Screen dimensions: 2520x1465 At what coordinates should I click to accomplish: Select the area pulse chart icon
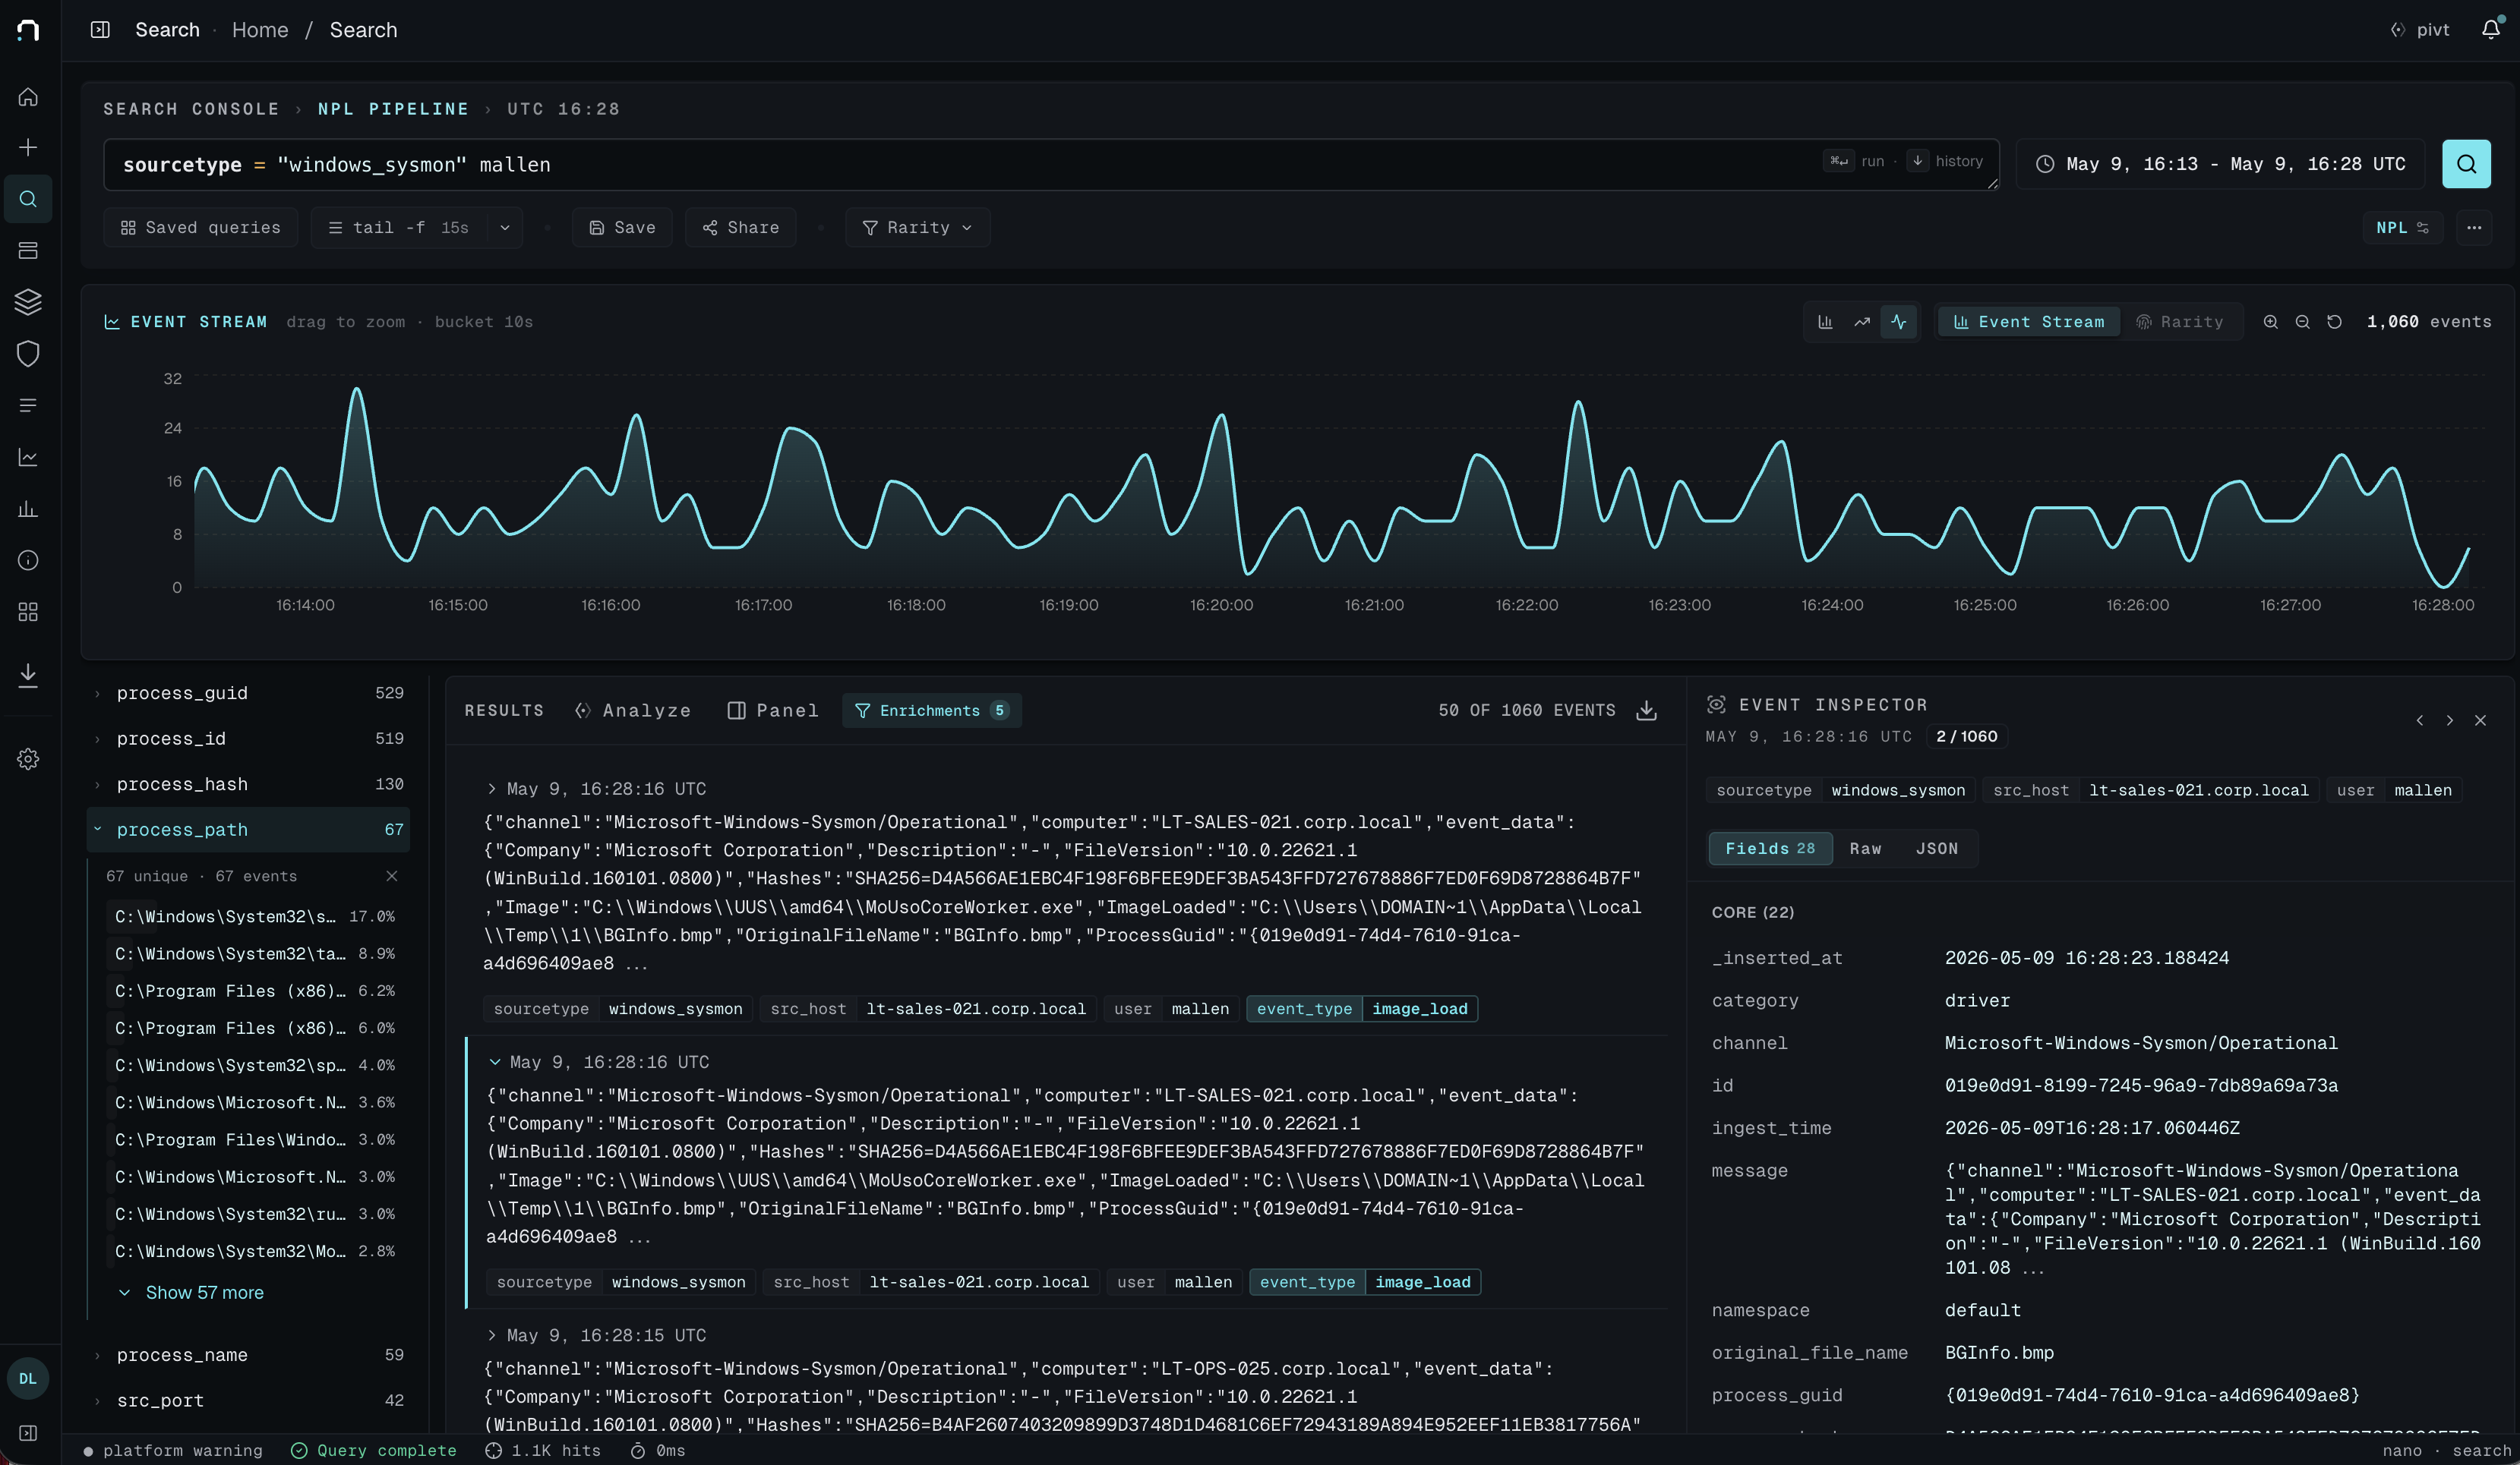pos(1899,322)
